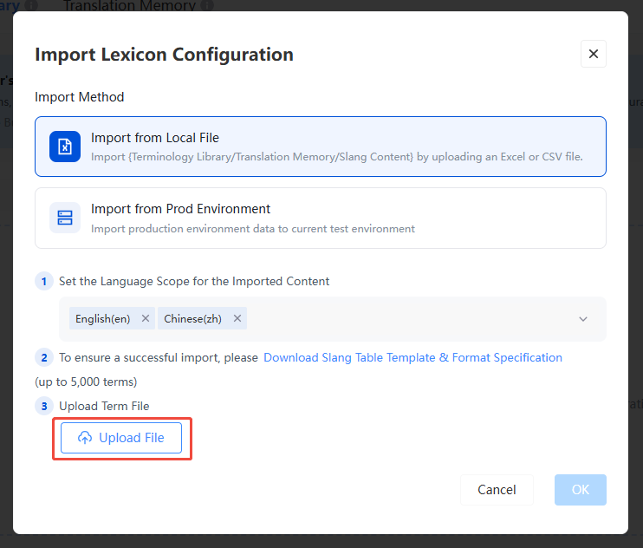
Task: Remove the Chinese(zh) language tag
Action: click(x=237, y=318)
